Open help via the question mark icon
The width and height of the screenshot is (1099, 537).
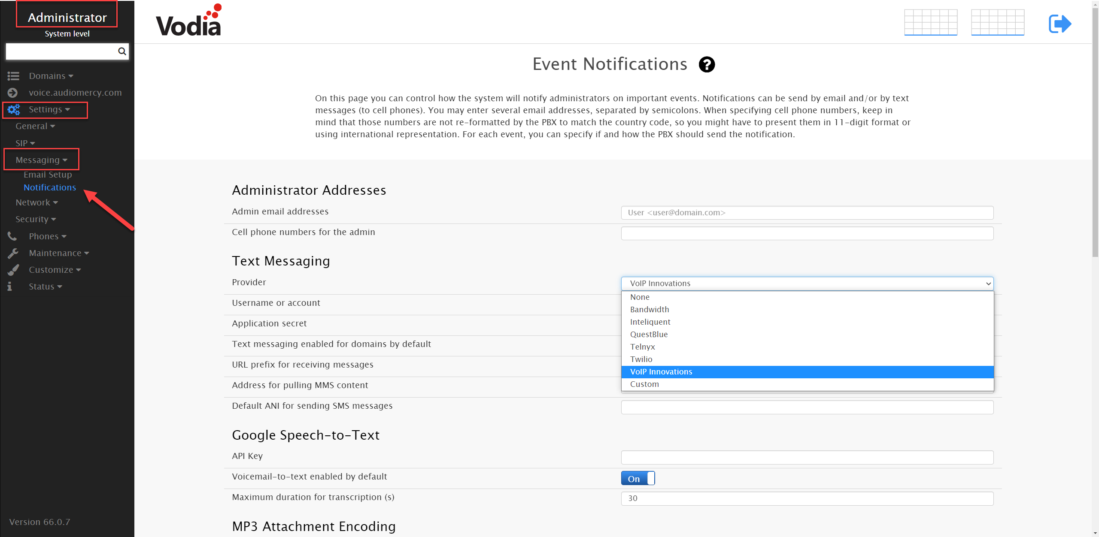tap(707, 65)
